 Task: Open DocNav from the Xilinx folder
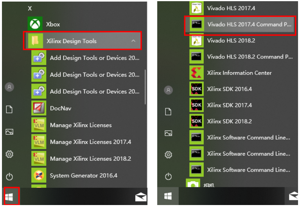pos(52,108)
